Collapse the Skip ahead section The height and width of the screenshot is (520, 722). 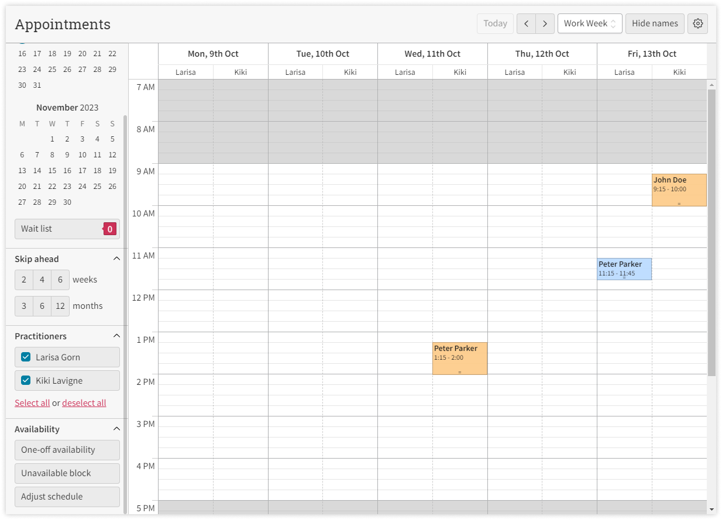(x=116, y=259)
